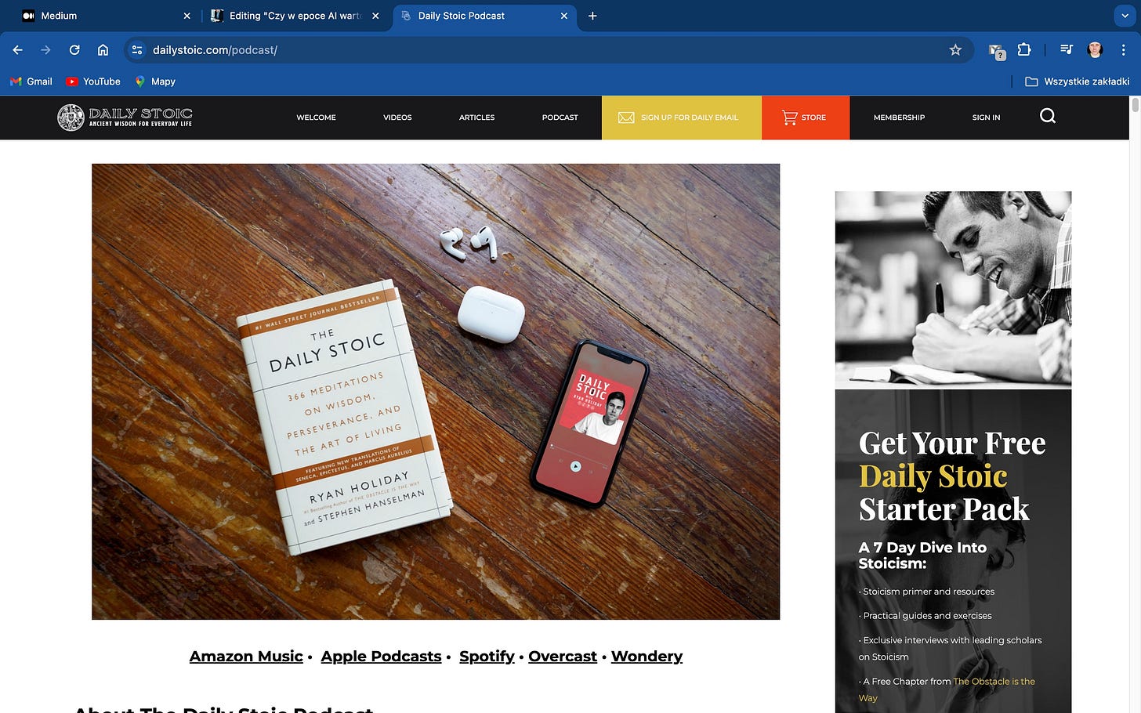Viewport: 1141px width, 713px height.
Task: Open Wszystkie zakładki bookmarks folder
Action: pos(1078,81)
